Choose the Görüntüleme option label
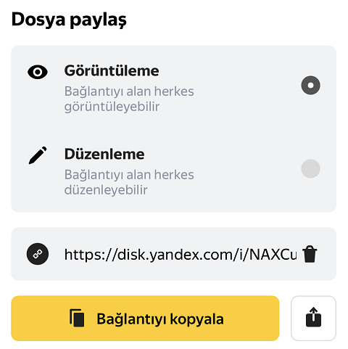Viewport: 348px width, 349px height. (x=112, y=71)
